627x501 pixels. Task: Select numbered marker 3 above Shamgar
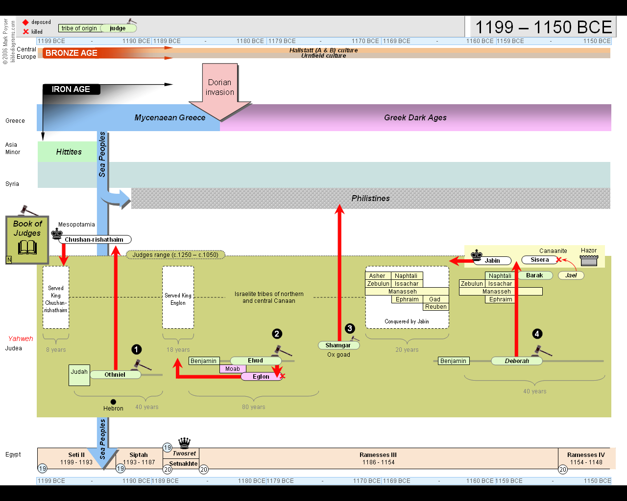click(350, 328)
